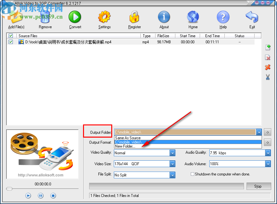The height and width of the screenshot is (204, 277).
Task: Click the scissors cut icon on right sidebar
Action: 268,77
